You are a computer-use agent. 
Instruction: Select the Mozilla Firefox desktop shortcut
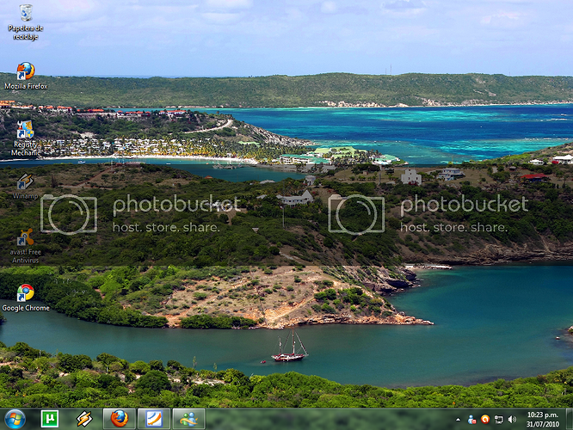[x=25, y=71]
